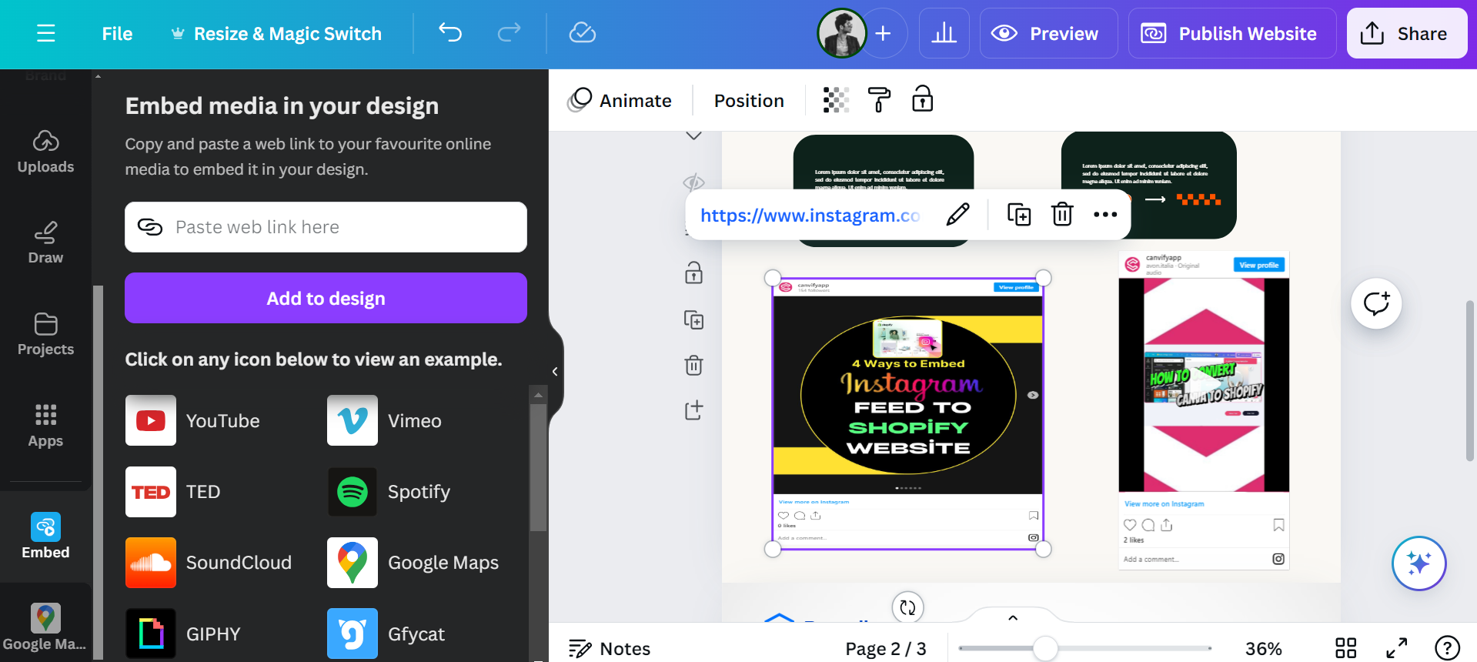Click View more on Instagram, right post
This screenshot has width=1477, height=662.
coord(1164,504)
